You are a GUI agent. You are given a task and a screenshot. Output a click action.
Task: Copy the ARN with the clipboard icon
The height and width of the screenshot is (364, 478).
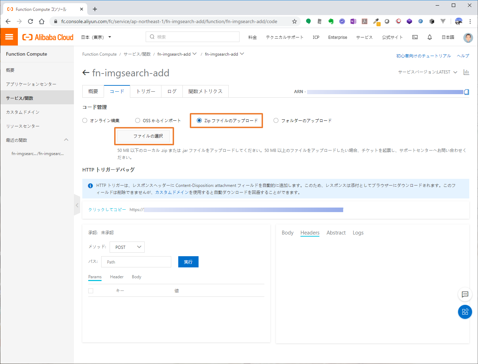[x=466, y=92]
